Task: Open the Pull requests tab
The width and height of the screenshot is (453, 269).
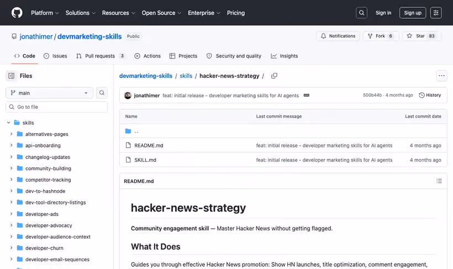Action: tap(101, 56)
